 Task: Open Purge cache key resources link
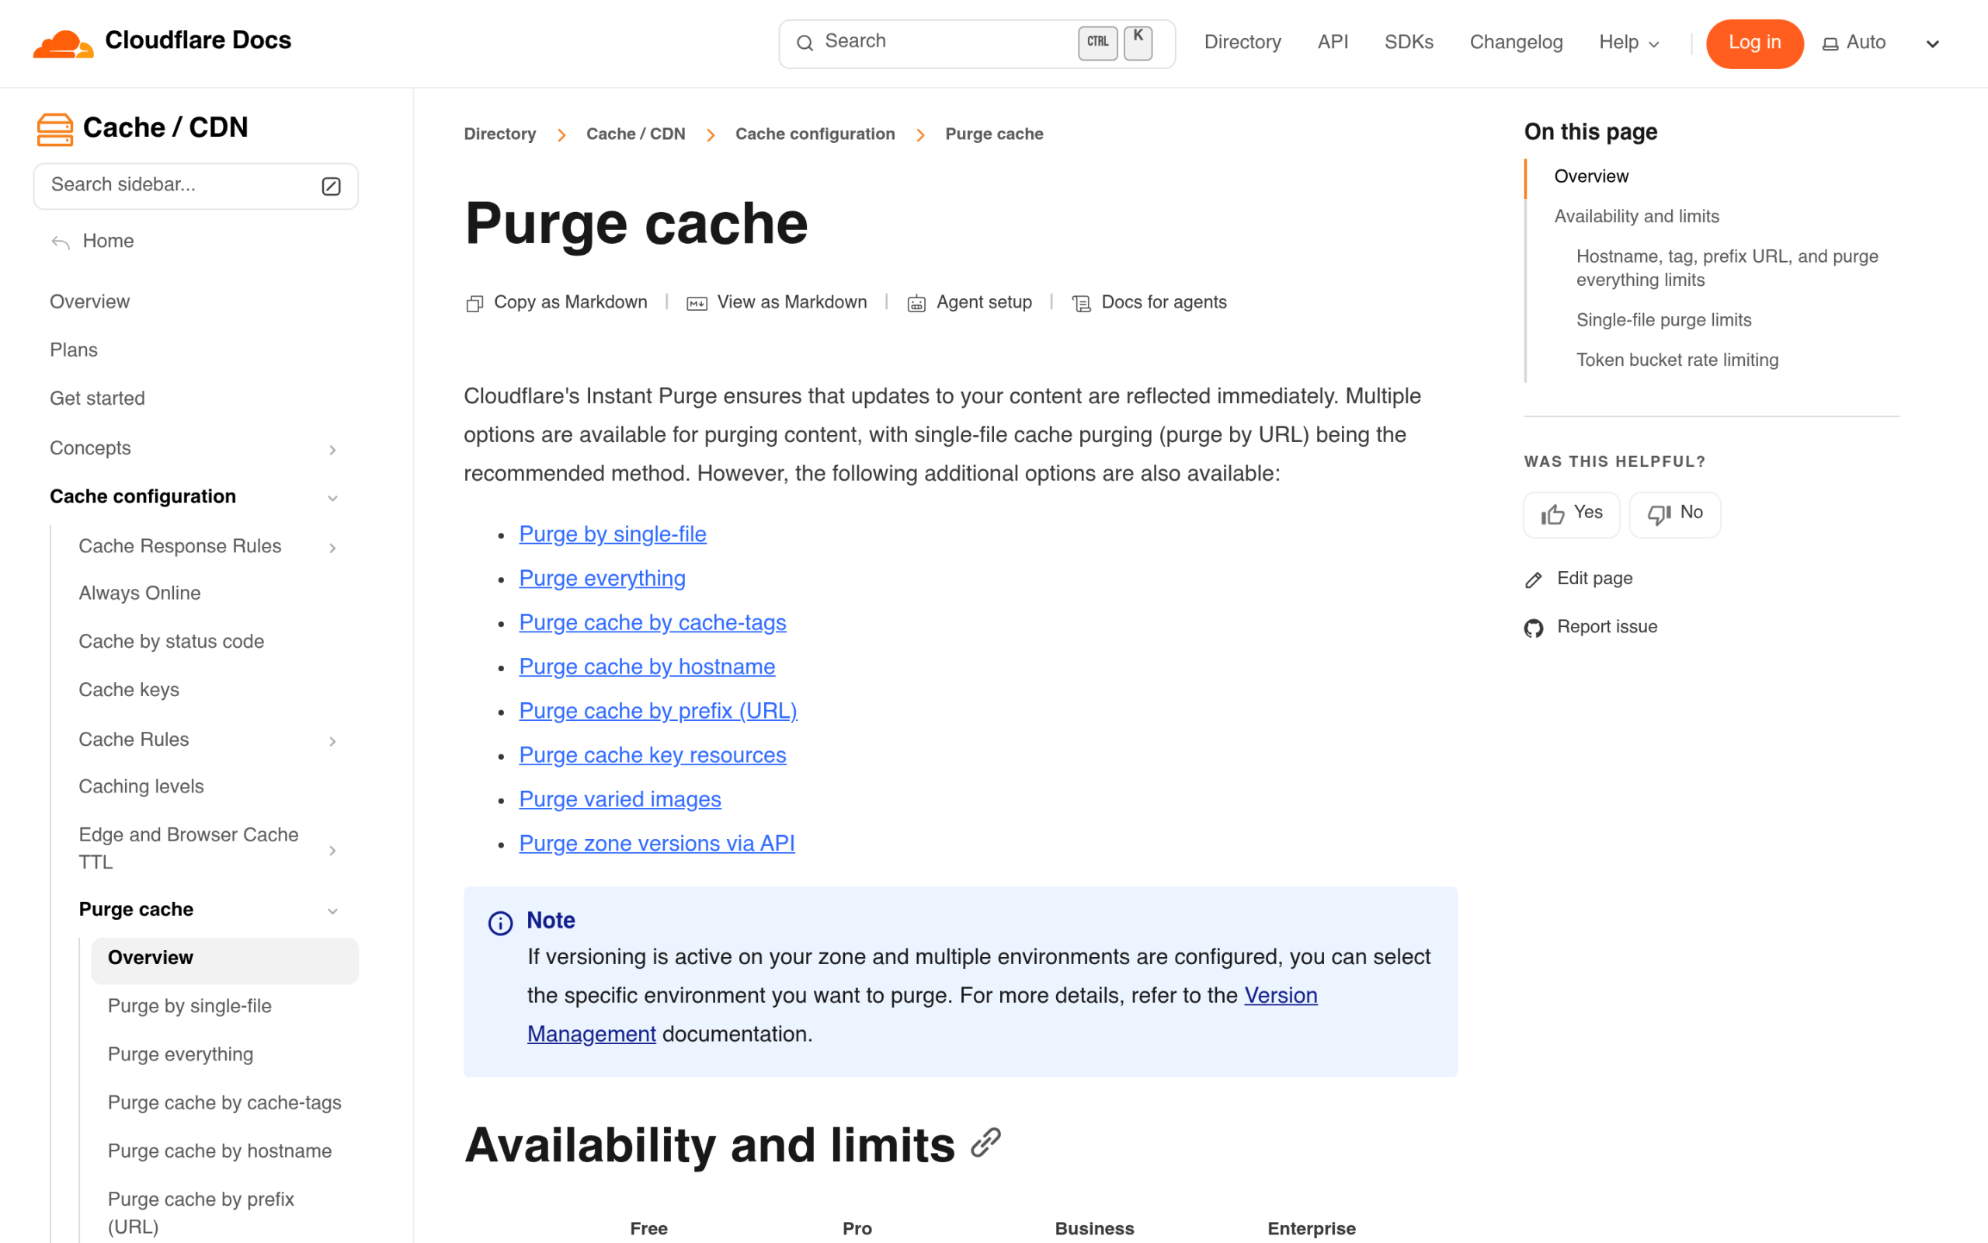(x=652, y=755)
